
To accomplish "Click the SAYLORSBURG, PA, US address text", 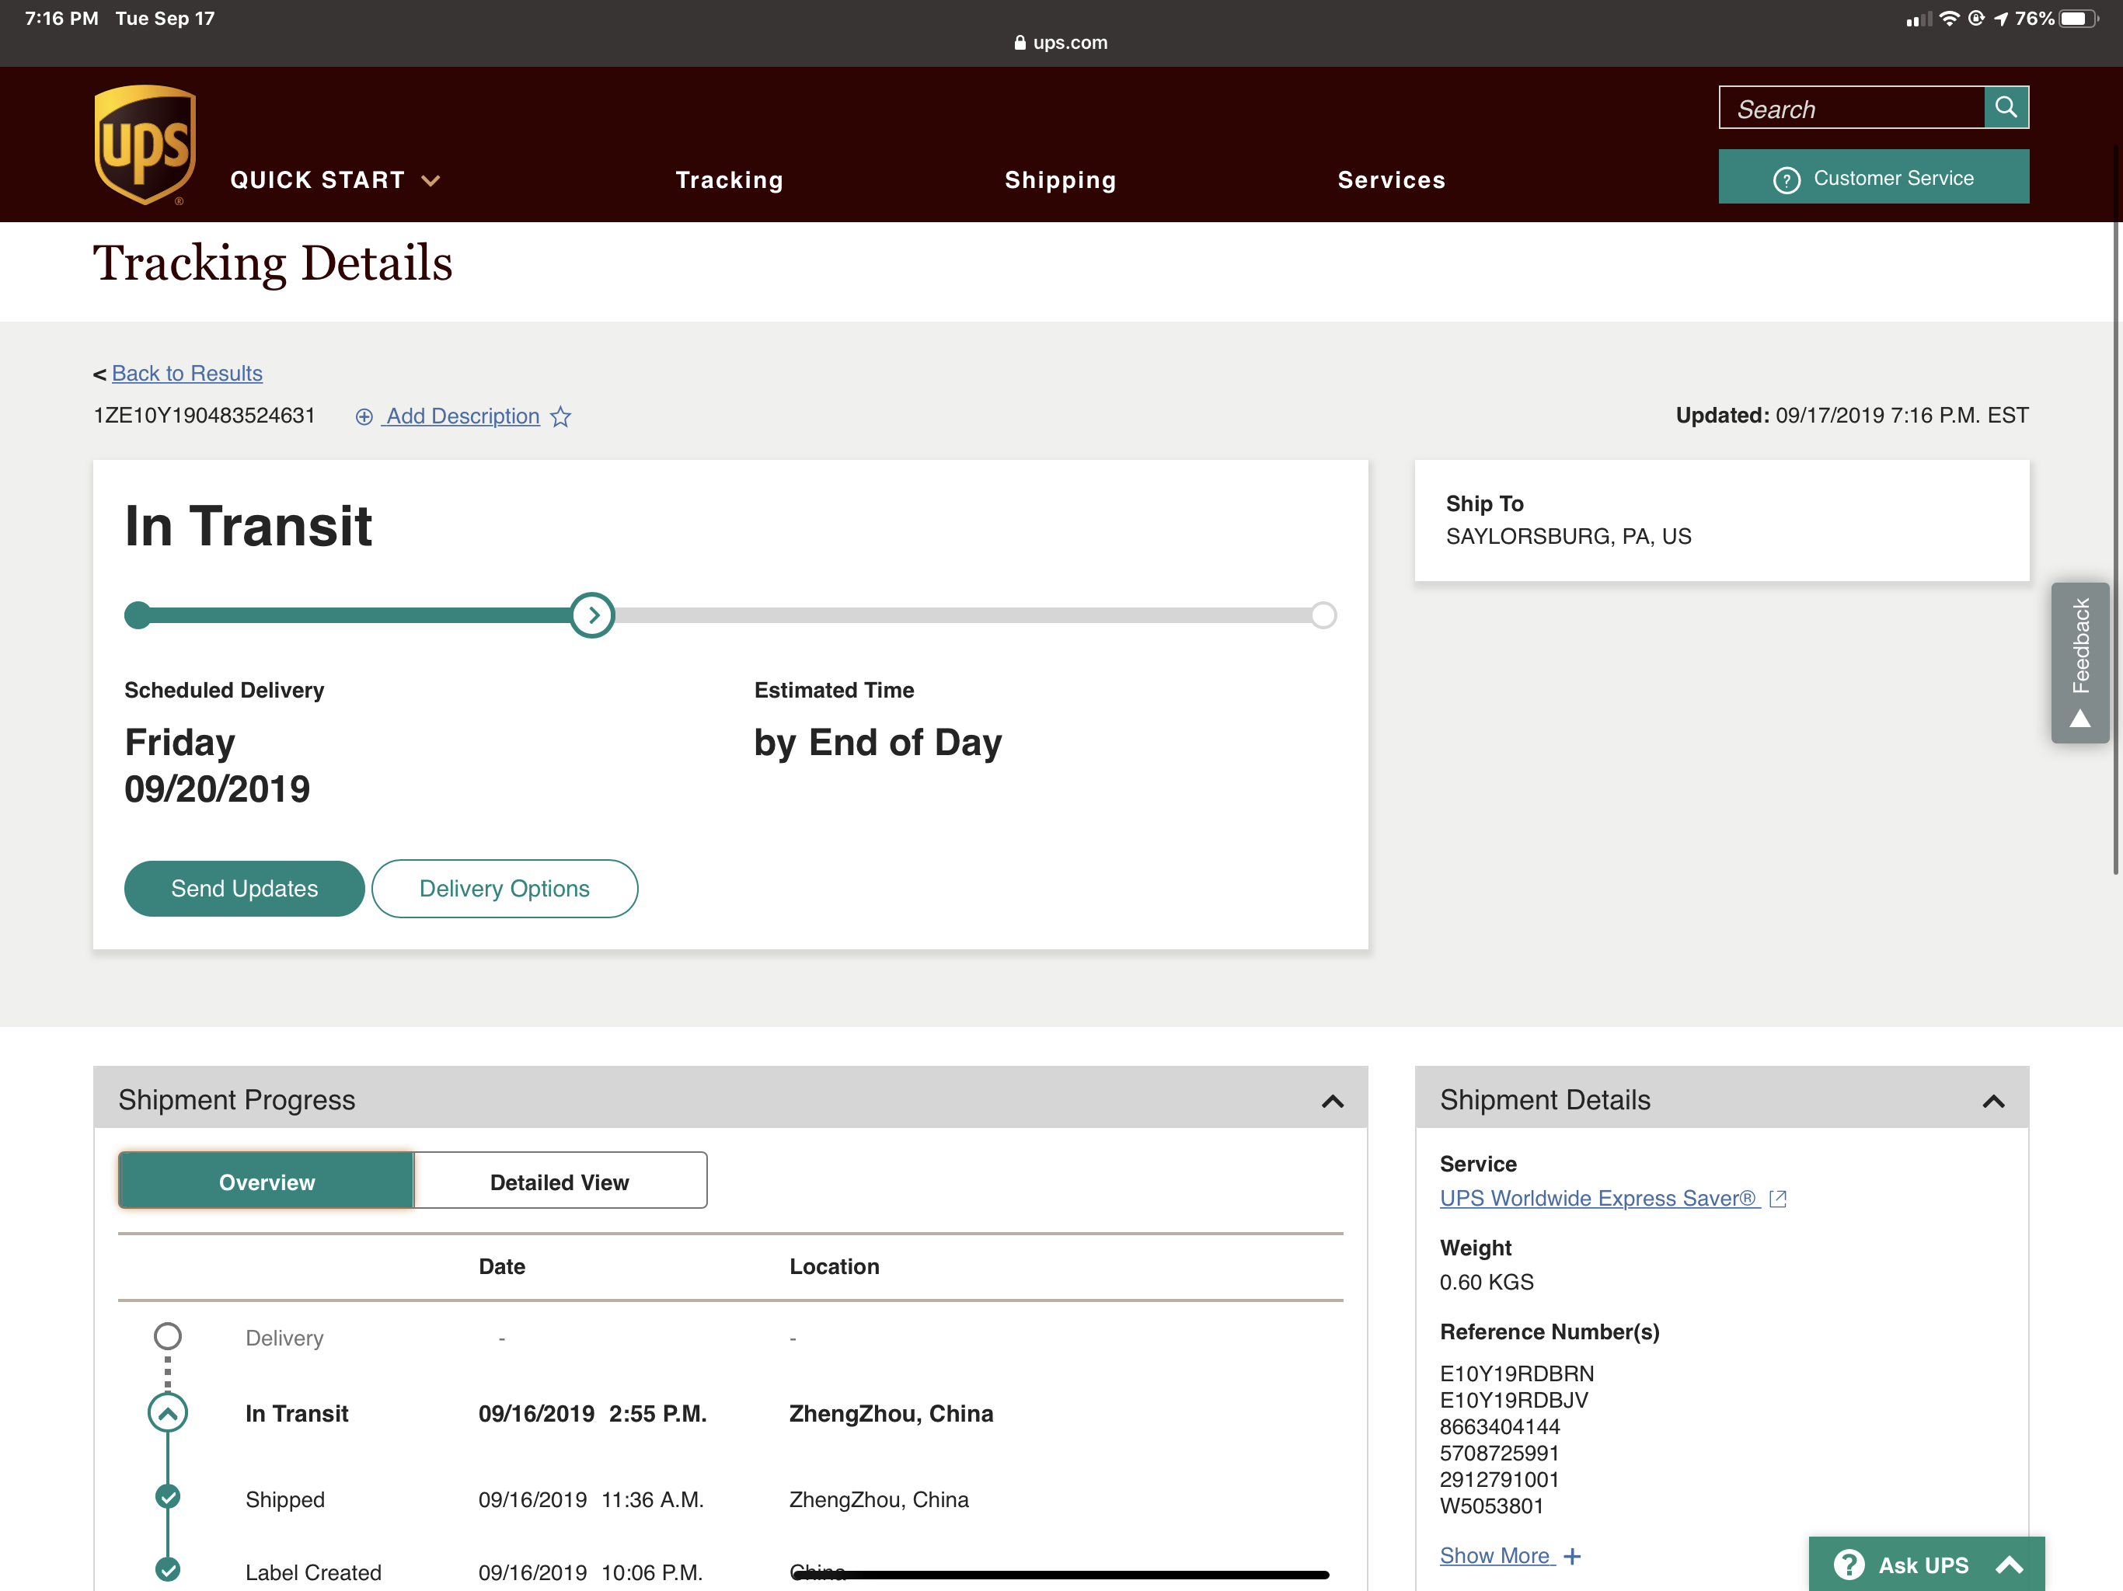I will tap(1568, 536).
